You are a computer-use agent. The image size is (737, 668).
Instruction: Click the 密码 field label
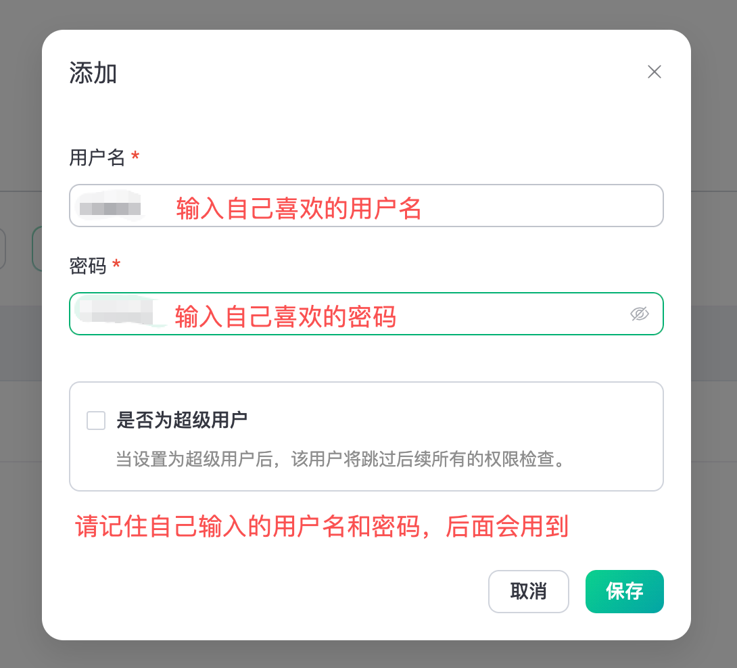click(x=88, y=266)
